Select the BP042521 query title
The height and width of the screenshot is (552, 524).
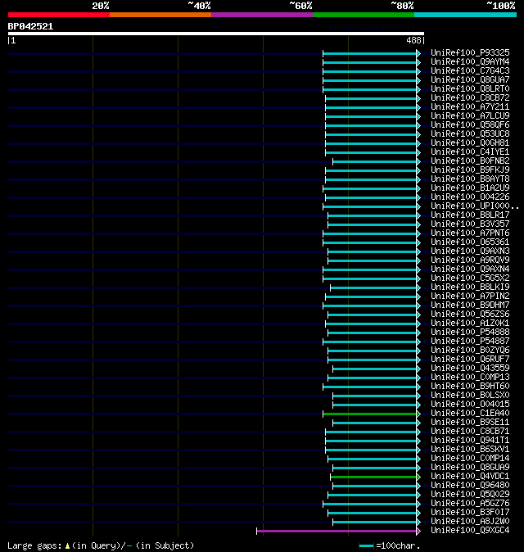point(30,26)
